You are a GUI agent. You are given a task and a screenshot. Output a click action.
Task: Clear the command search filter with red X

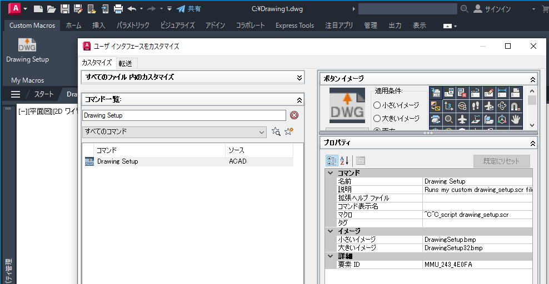point(294,115)
